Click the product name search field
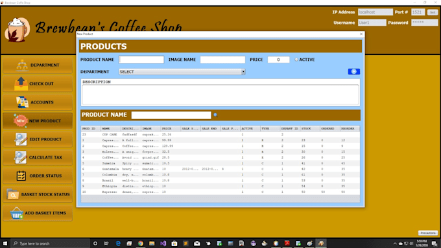Viewport: 441px width, 248px height. [171, 115]
